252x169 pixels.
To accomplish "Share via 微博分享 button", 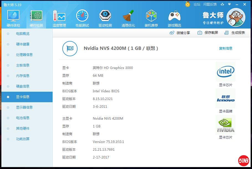I will coord(180,33).
